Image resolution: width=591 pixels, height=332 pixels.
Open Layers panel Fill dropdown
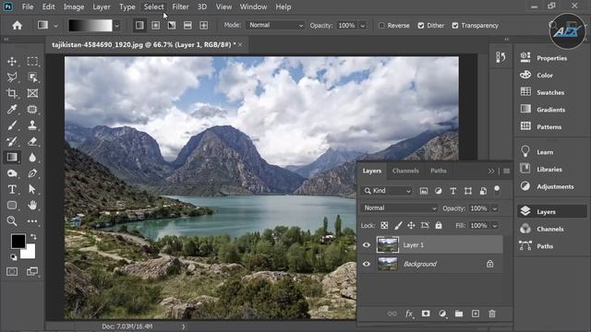click(x=495, y=225)
